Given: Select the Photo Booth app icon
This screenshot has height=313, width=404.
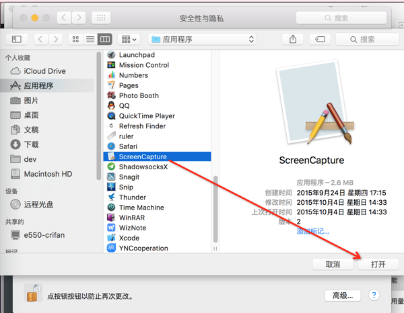Looking at the screenshot, I should pos(111,95).
